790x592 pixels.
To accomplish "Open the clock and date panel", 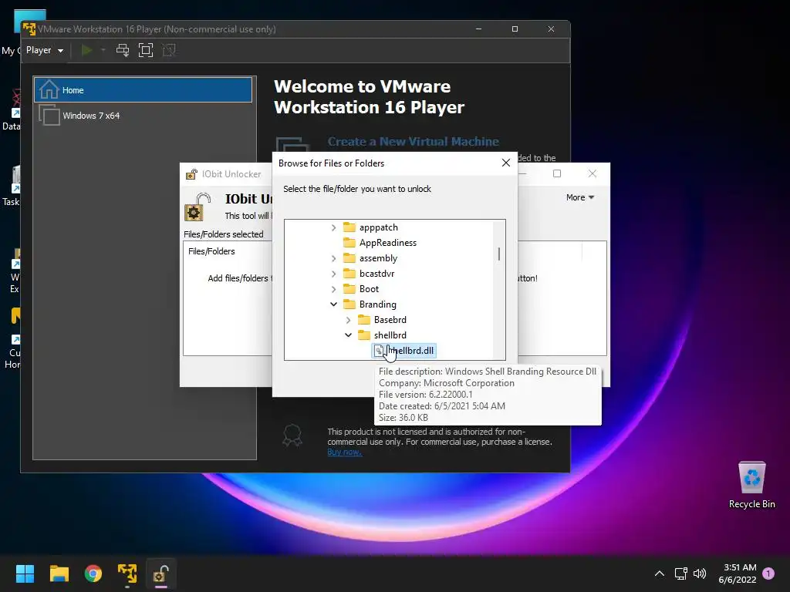I will [738, 573].
